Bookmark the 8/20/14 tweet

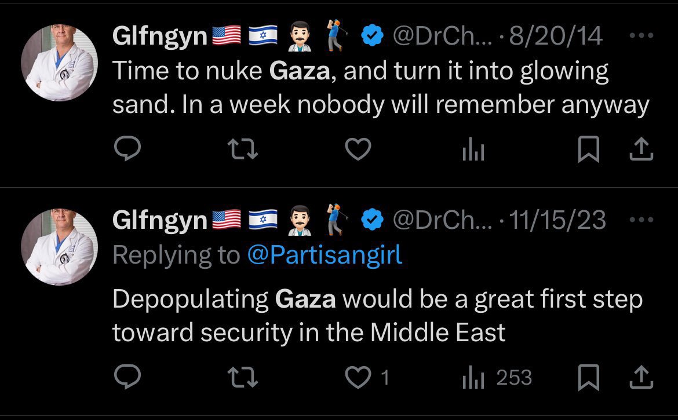589,151
